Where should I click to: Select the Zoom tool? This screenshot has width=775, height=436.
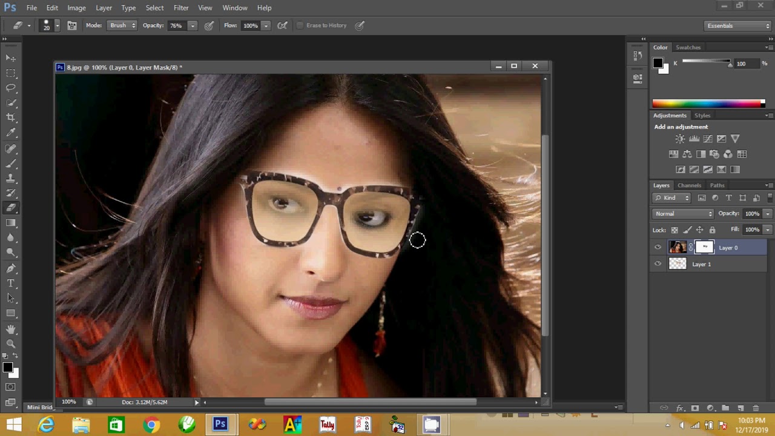pos(11,343)
